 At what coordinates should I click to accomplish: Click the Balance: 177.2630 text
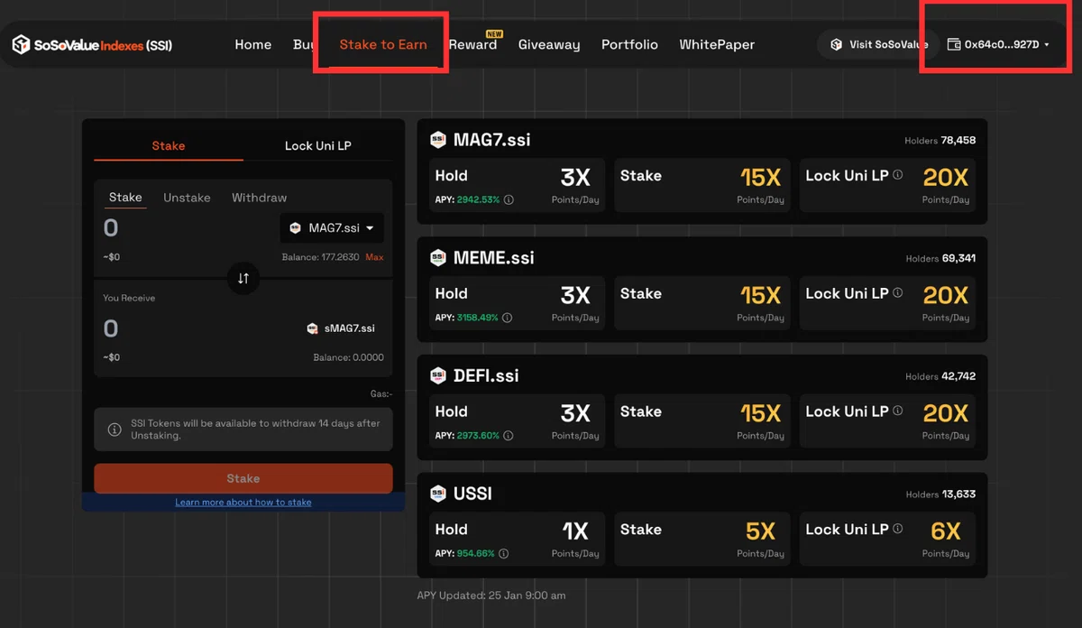(x=320, y=257)
